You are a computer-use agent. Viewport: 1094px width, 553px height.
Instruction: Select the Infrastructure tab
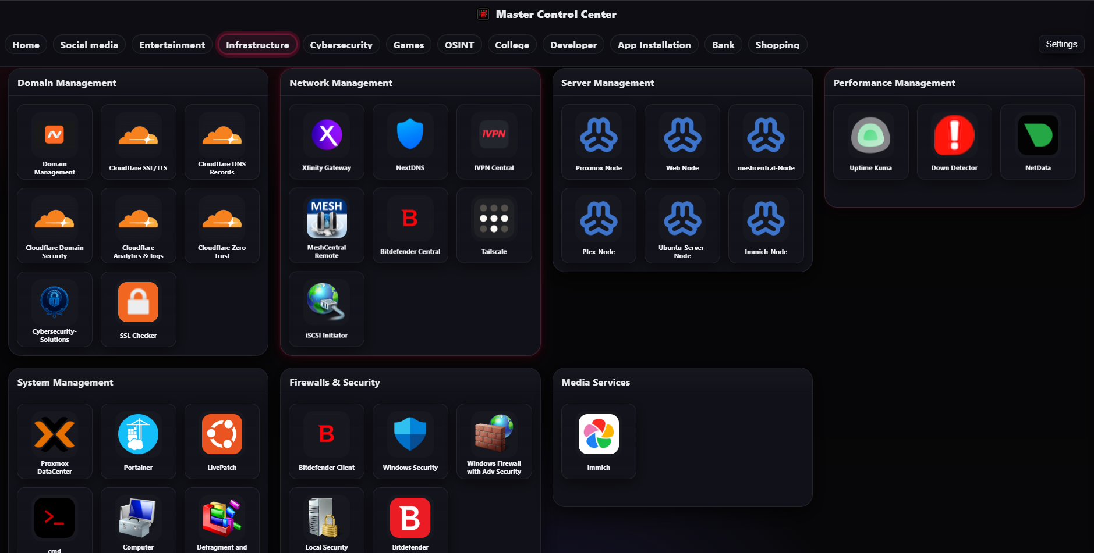tap(257, 45)
